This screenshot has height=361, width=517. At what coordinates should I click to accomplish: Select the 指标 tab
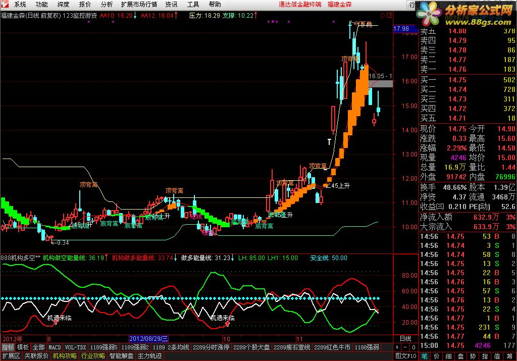pos(8,347)
